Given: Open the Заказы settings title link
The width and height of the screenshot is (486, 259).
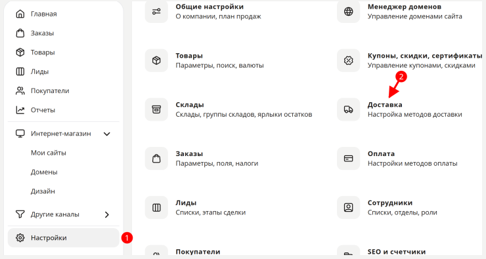Looking at the screenshot, I should tap(189, 154).
